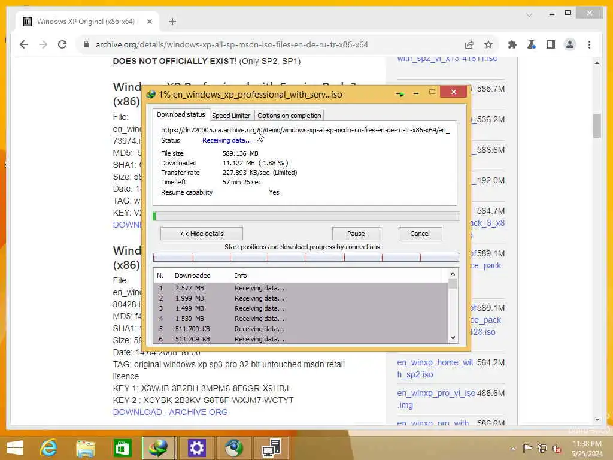The width and height of the screenshot is (613, 460).
Task: Click the Info column header
Action: tap(241, 276)
